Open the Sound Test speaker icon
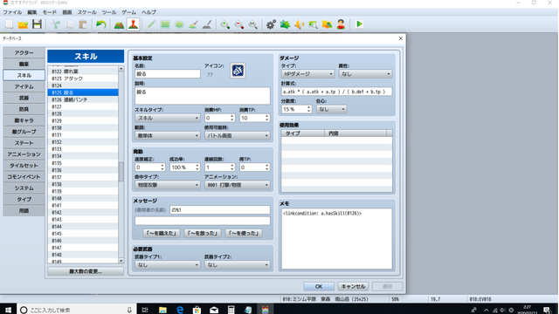The image size is (559, 314). tap(299, 24)
